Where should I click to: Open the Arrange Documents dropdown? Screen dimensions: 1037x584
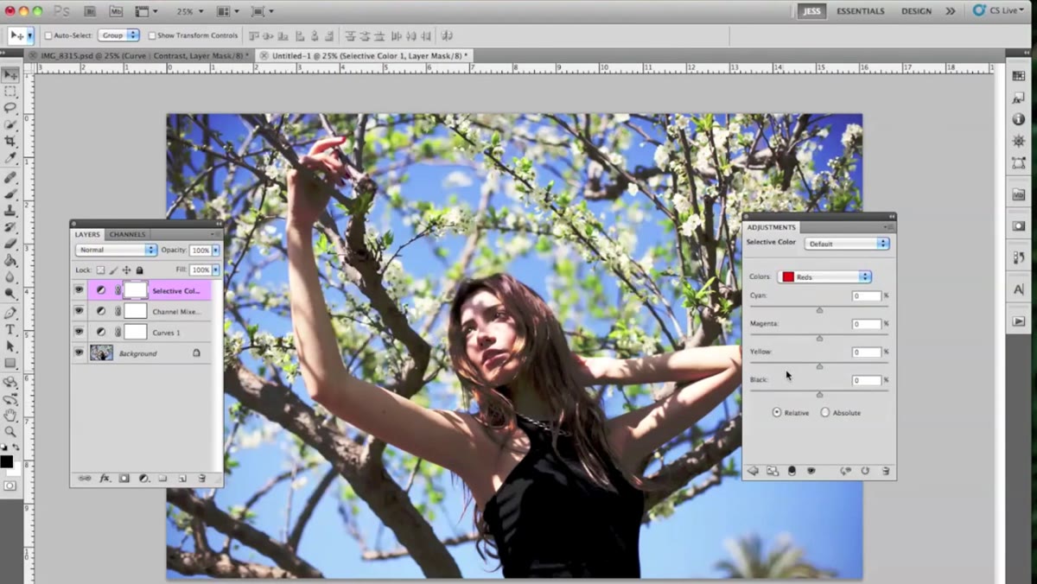tap(227, 11)
